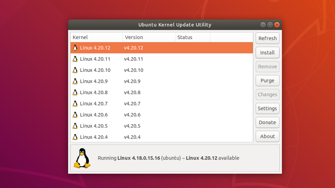Select the Linux 4.20.8 kernel row
This screenshot has height=188, width=335.
[162, 92]
